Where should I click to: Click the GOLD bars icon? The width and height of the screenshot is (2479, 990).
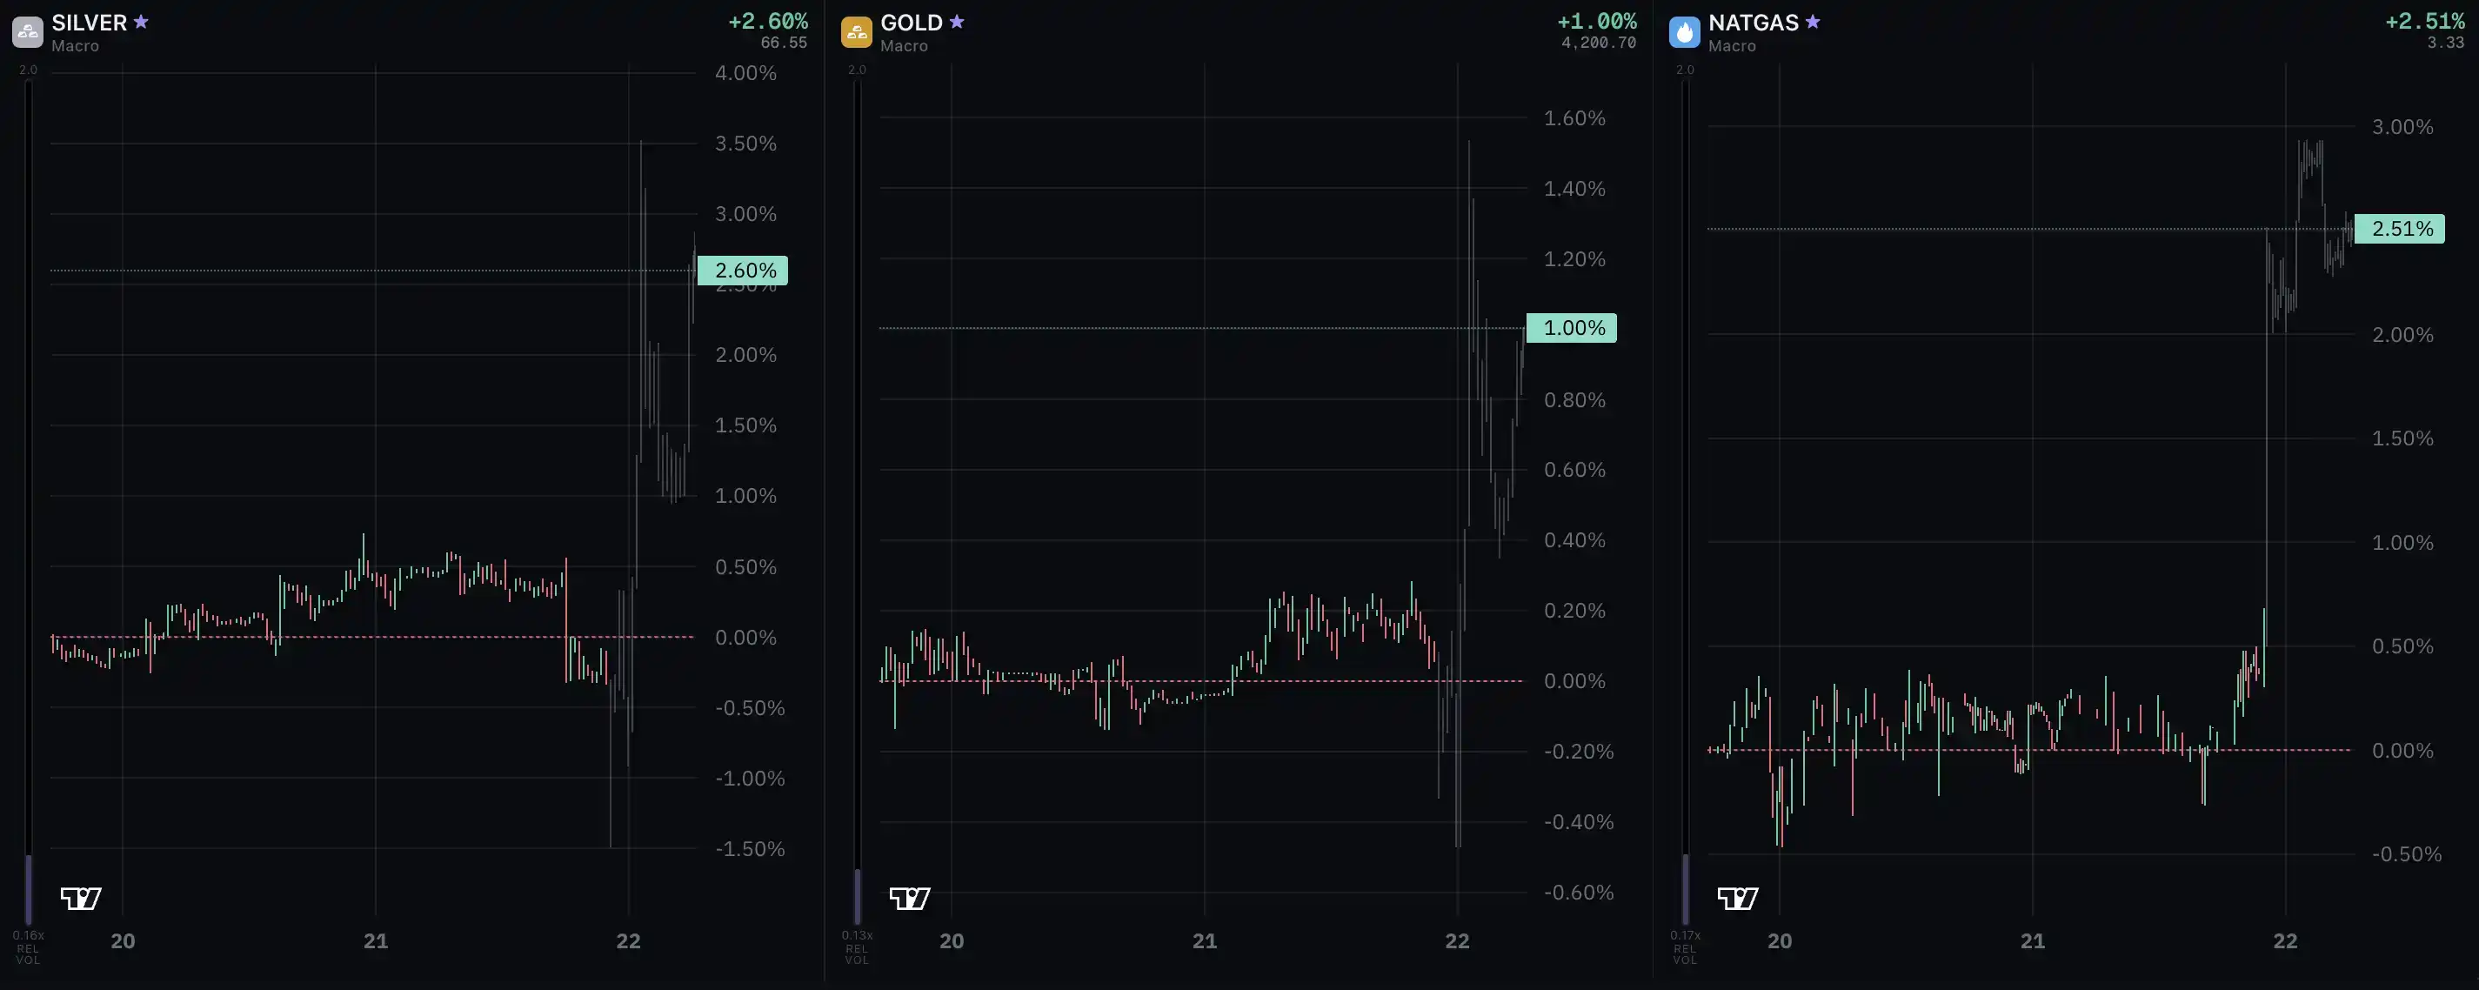856,31
